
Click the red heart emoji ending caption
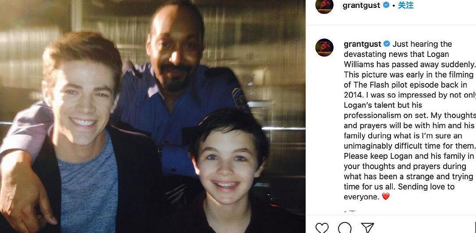click(386, 197)
